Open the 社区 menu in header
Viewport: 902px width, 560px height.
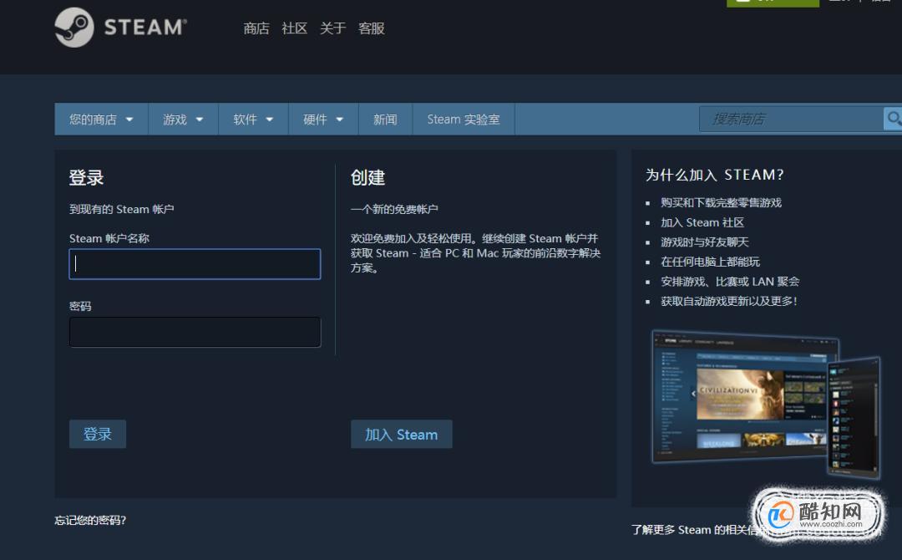[x=295, y=28]
